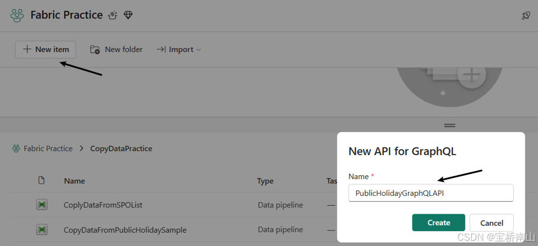The width and height of the screenshot is (538, 246).
Task: Click the breadcrumb workspace icon
Action: (16, 149)
